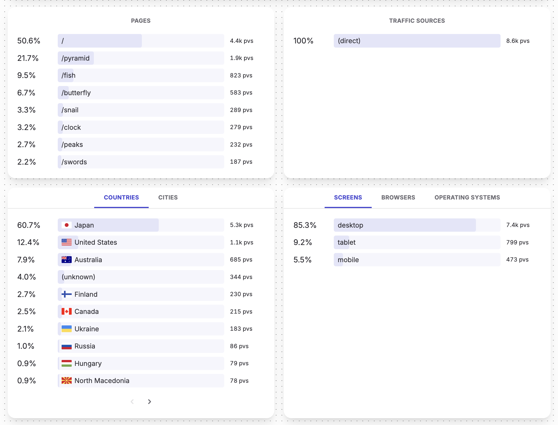
Task: Switch to the Operating Systems tab
Action: [x=467, y=197]
